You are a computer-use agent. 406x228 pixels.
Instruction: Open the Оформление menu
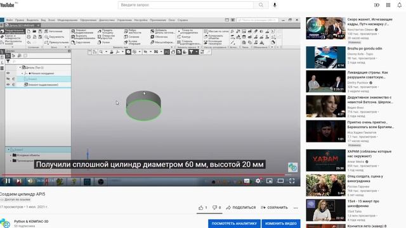tap(88, 20)
